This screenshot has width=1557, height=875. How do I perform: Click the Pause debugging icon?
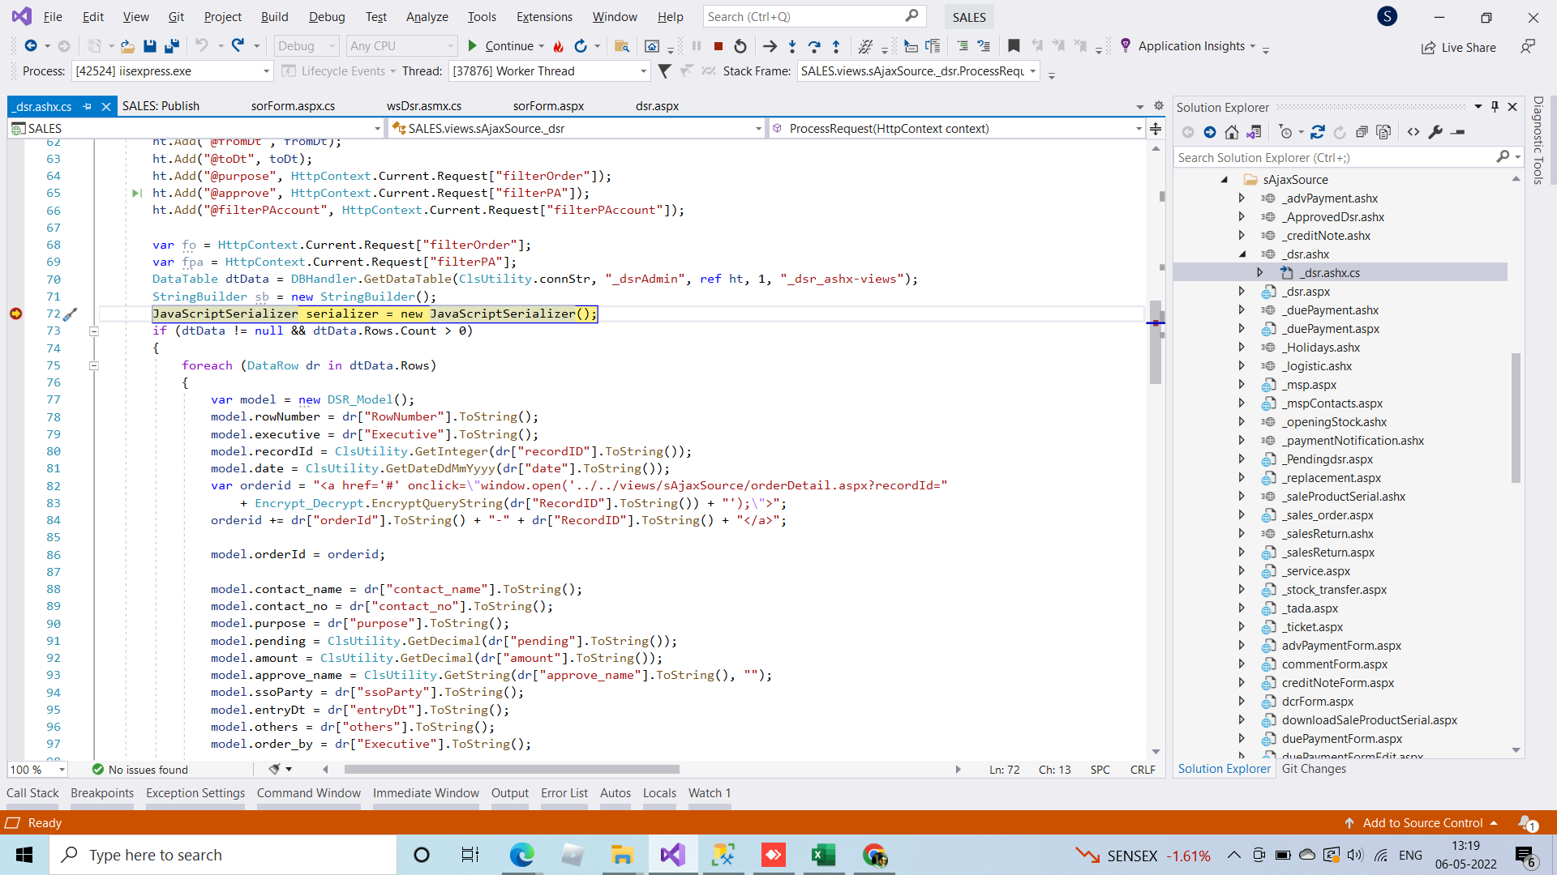(x=697, y=46)
